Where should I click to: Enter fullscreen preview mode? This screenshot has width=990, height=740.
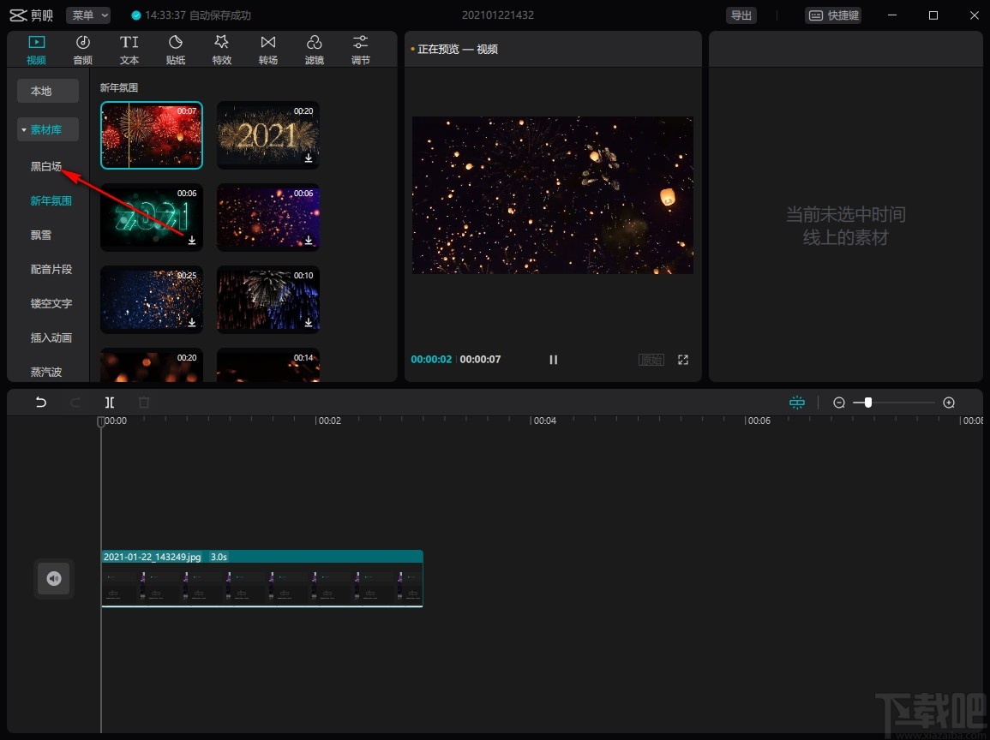(x=683, y=360)
